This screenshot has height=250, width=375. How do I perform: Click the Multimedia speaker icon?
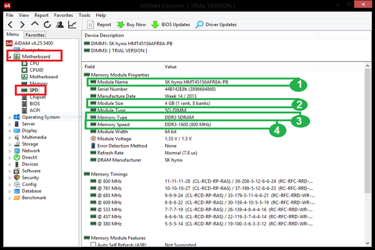pos(17,137)
